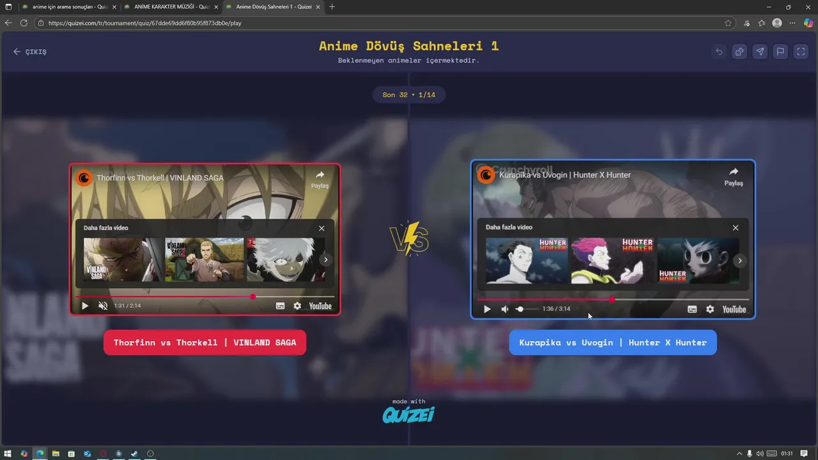Open settings gear on Vinland Saga video
818x460 pixels.
point(297,306)
